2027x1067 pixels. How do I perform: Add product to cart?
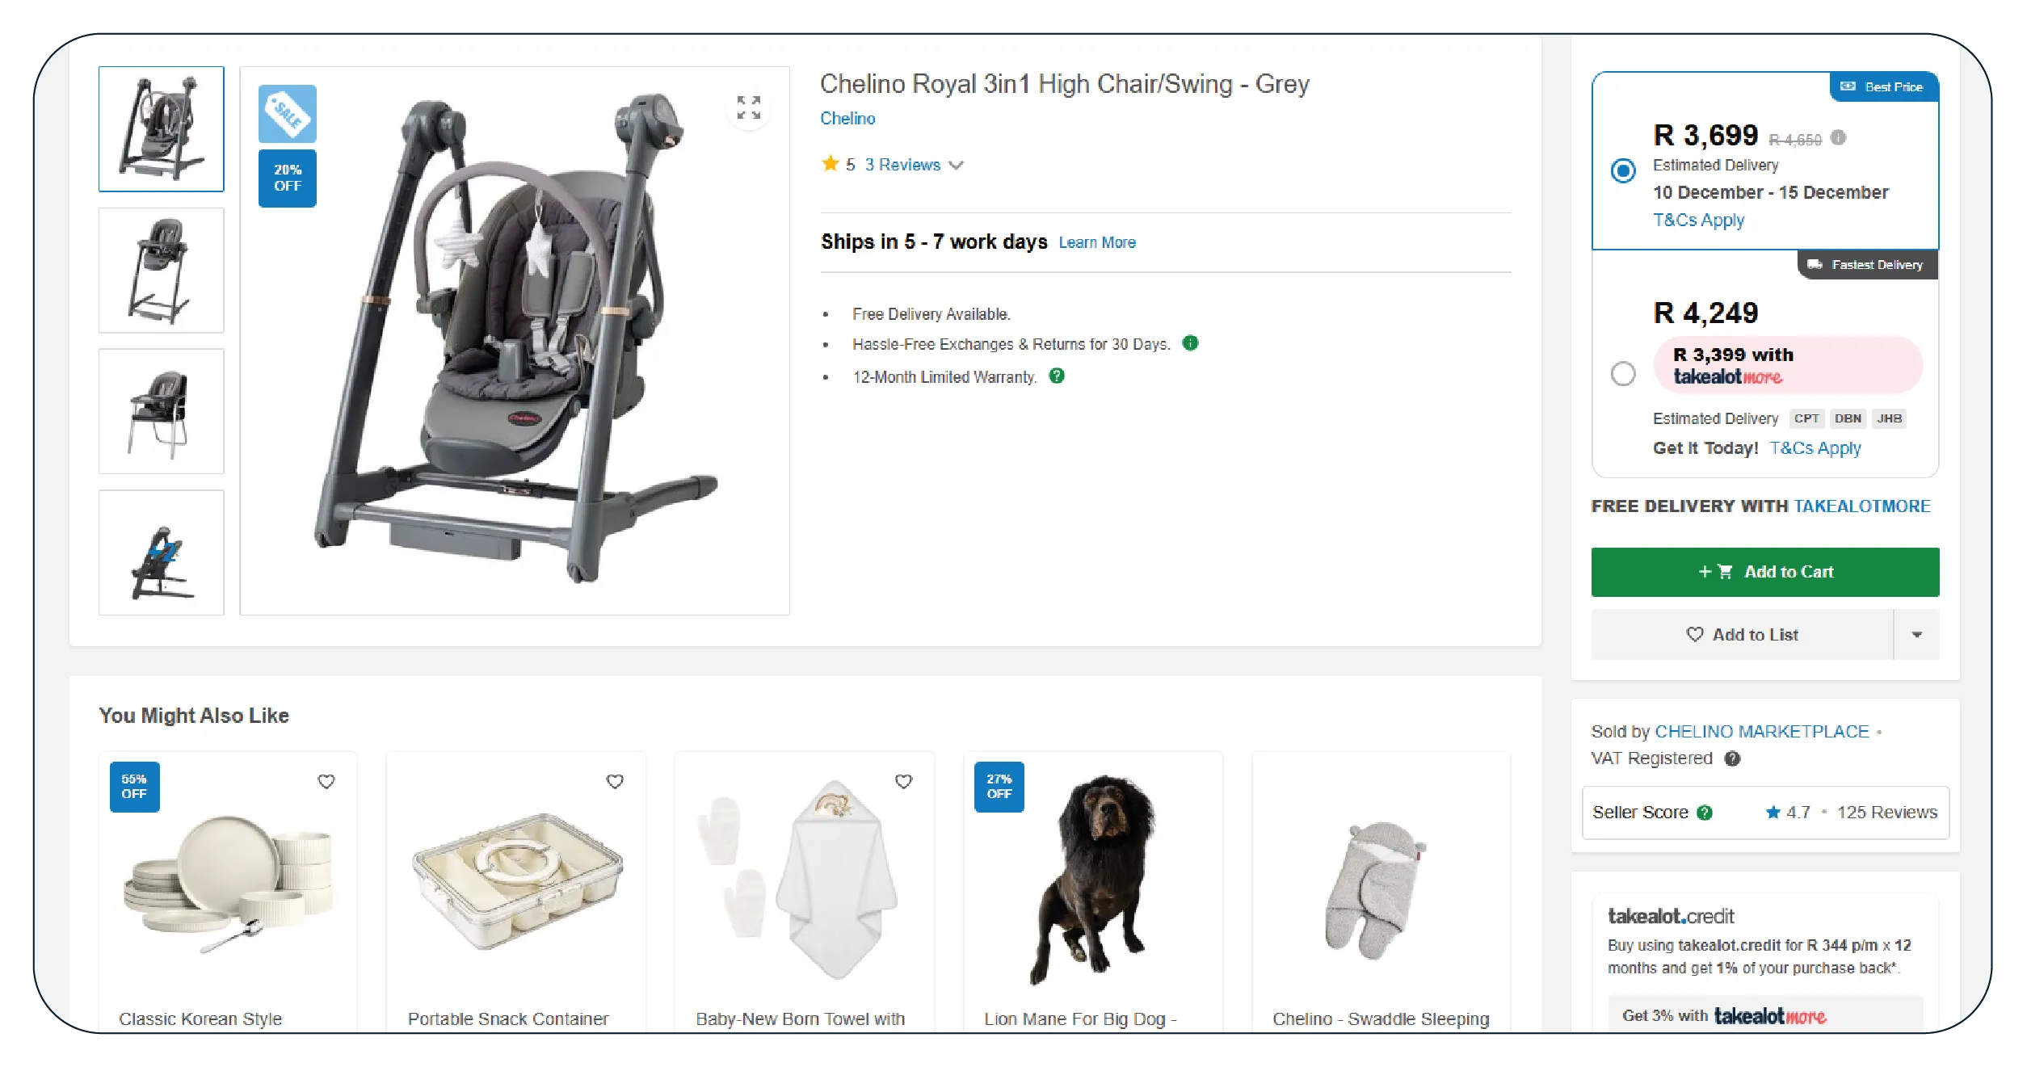point(1764,572)
